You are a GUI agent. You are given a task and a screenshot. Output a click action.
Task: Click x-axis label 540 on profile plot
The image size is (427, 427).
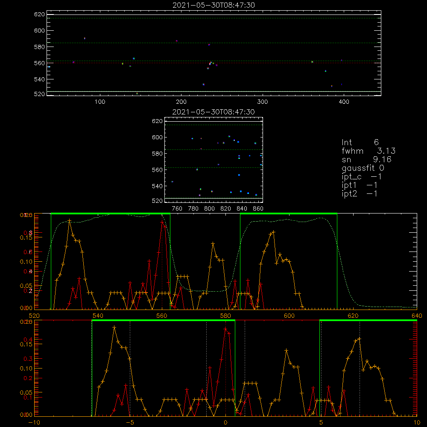[98, 316]
